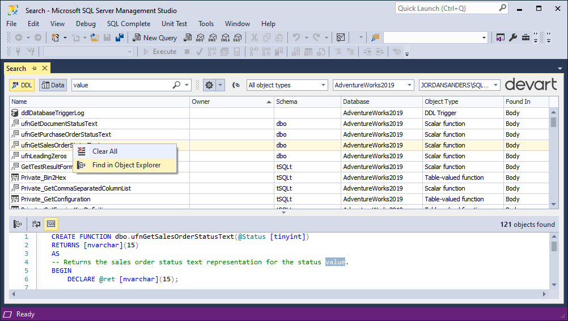
Task: Open the Tools menu
Action: point(206,24)
